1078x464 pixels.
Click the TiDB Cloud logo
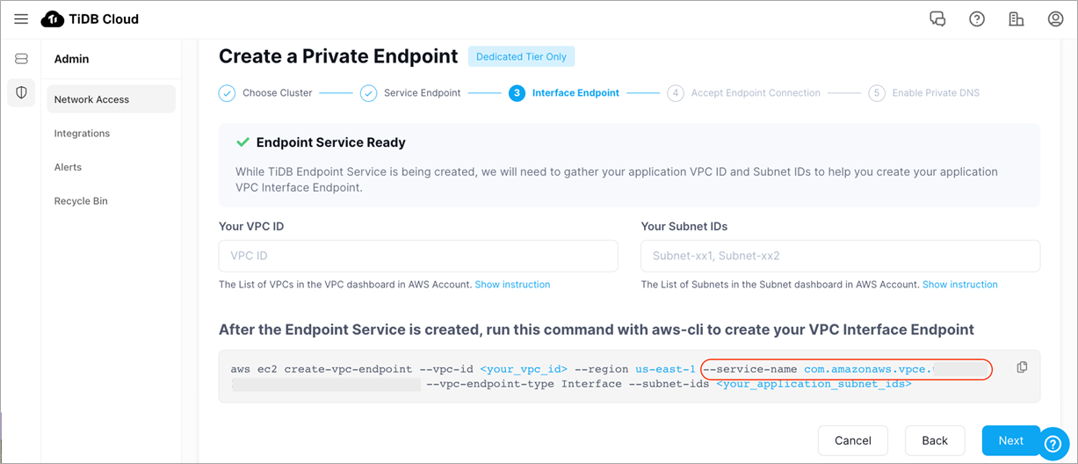click(90, 18)
